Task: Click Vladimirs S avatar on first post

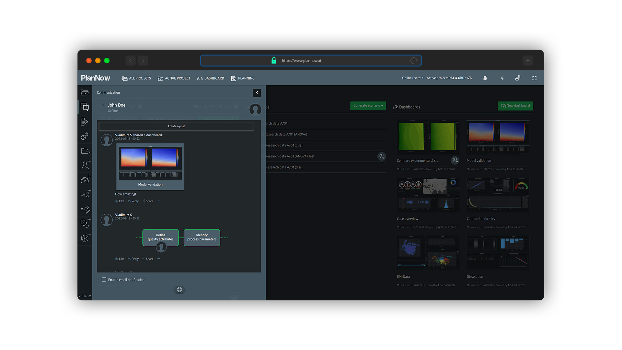Action: click(x=107, y=140)
